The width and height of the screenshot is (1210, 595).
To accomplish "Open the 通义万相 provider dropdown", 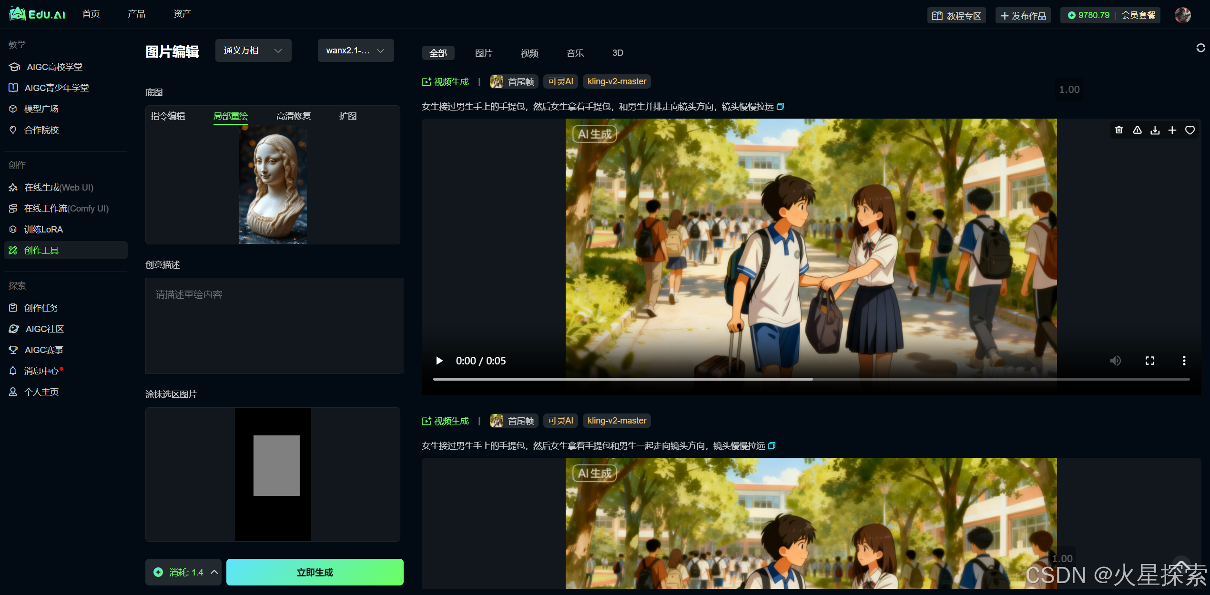I will coord(253,50).
